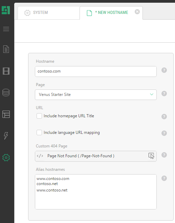Open the Media film strip icon
The width and height of the screenshot is (175, 223).
(6, 71)
